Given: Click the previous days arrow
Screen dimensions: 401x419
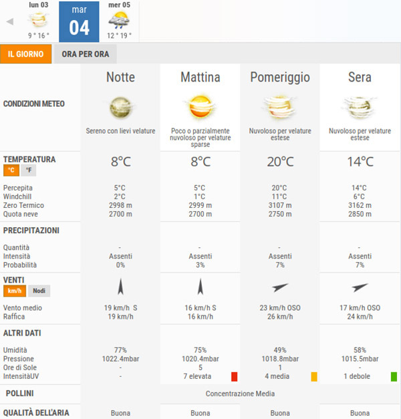Looking at the screenshot, I should coord(10,21).
